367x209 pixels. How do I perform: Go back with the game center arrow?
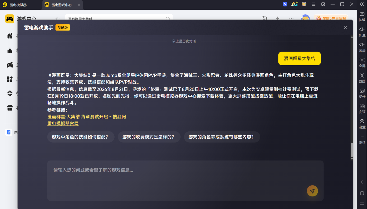[58, 19]
